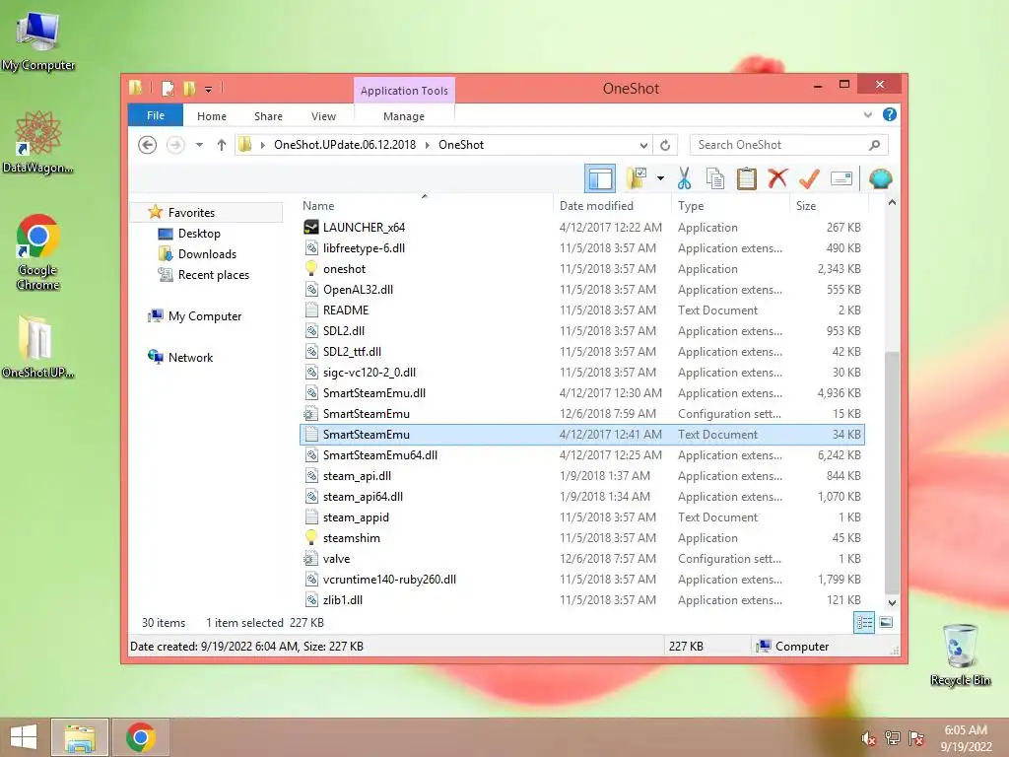Screen dimensions: 1009x757
Task: Open the recent locations dropdown arrow
Action: [x=199, y=145]
